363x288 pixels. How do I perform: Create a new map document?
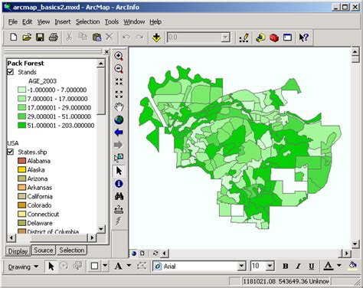(x=14, y=38)
